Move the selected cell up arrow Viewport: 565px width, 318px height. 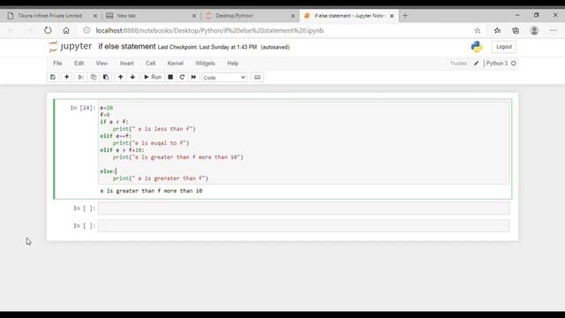tap(120, 77)
